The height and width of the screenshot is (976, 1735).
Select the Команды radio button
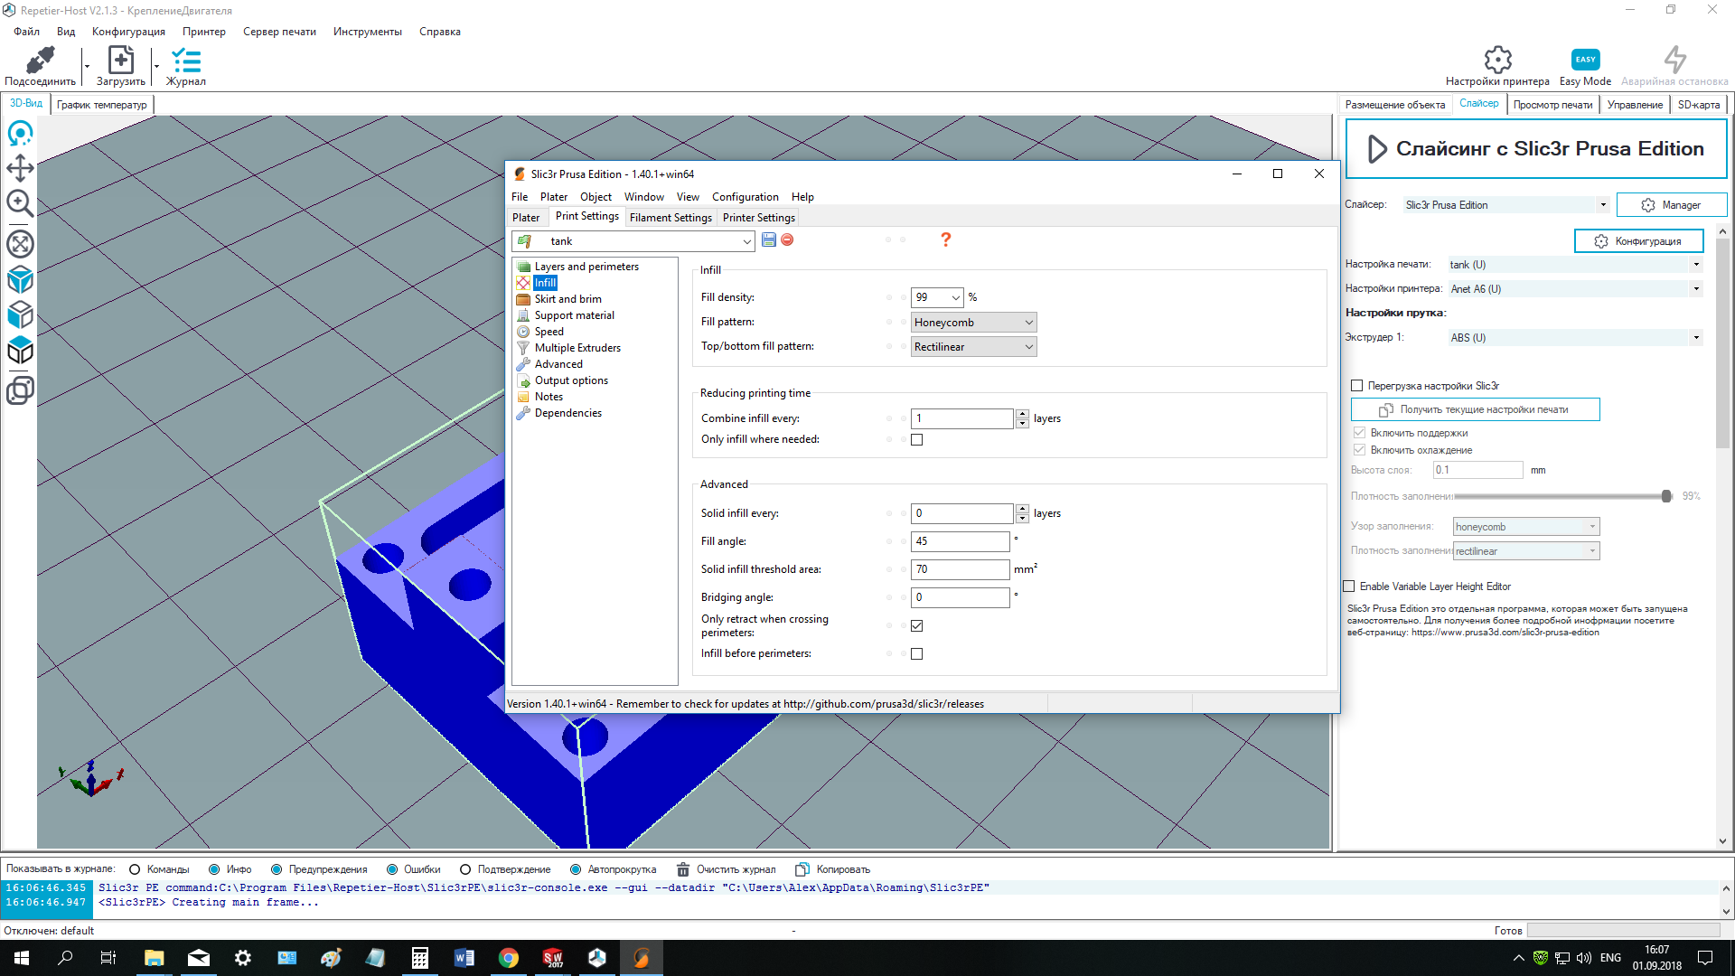[x=135, y=869]
